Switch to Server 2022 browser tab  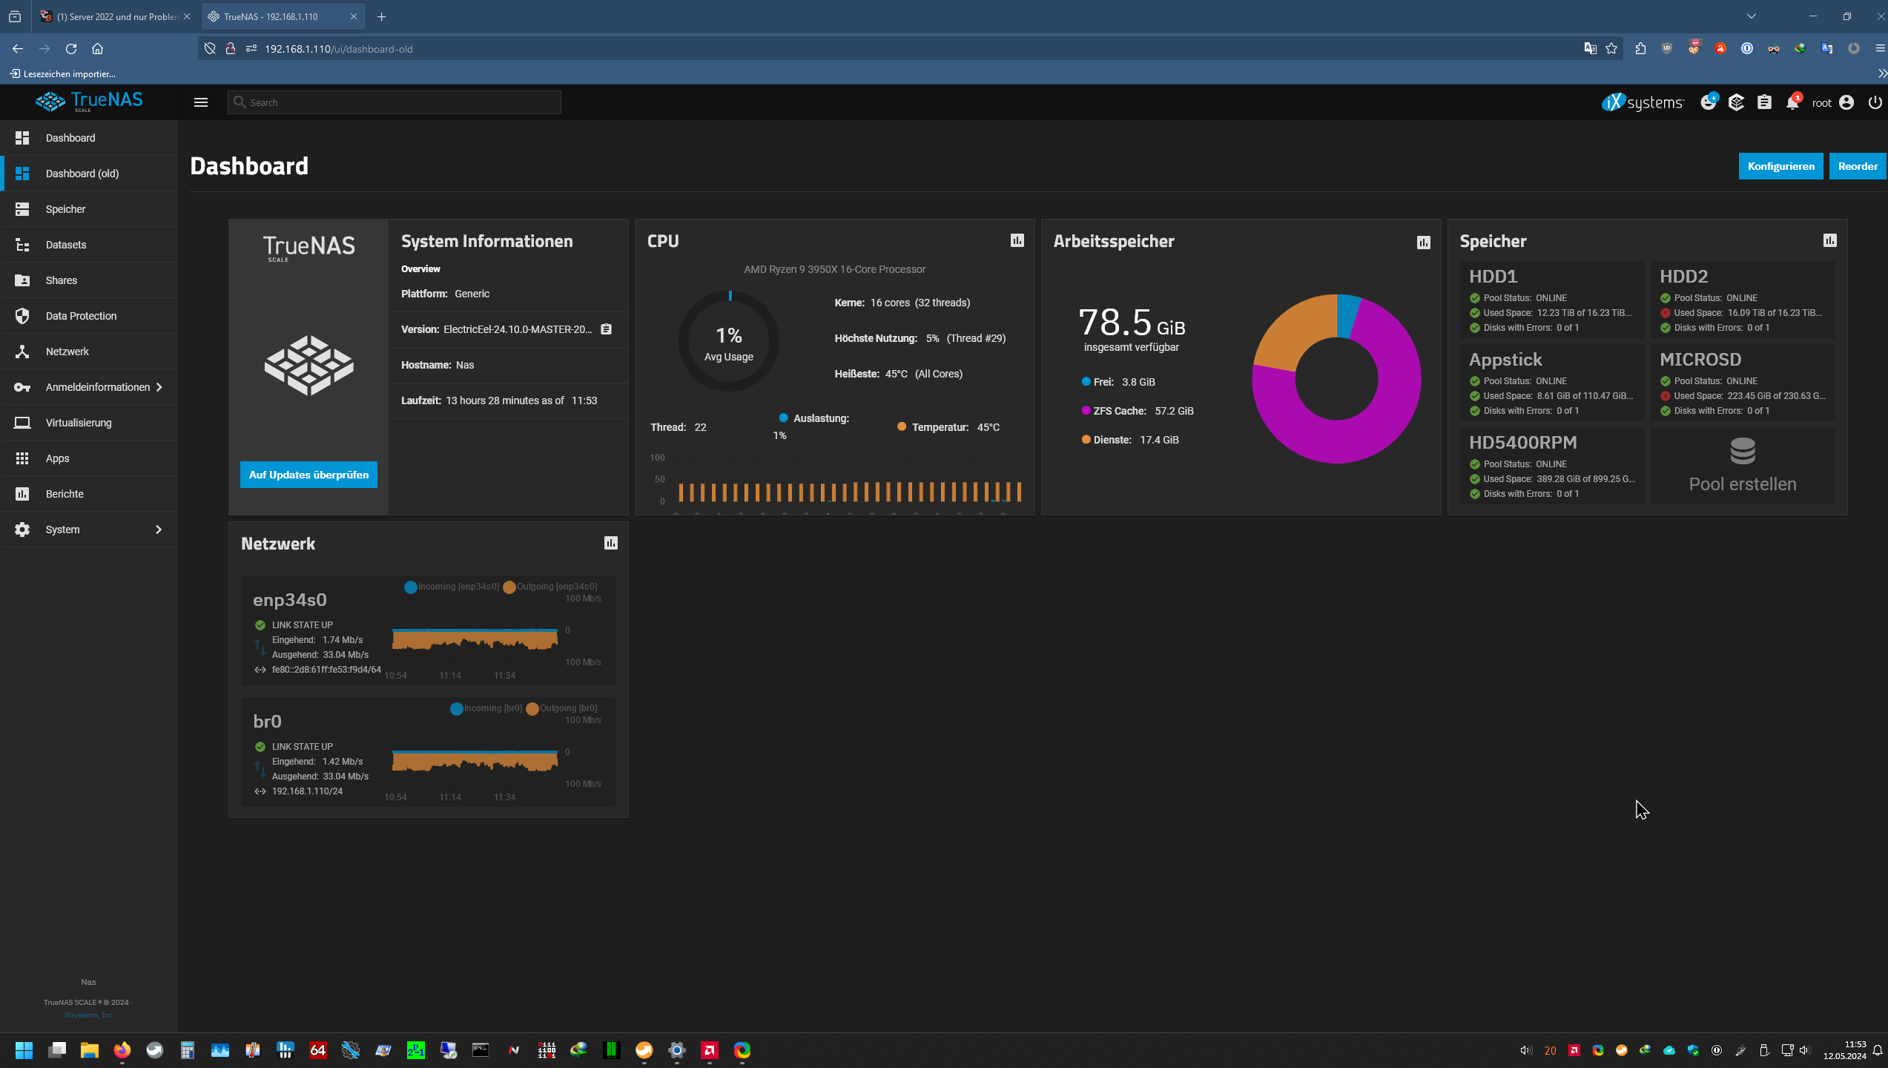tap(115, 16)
